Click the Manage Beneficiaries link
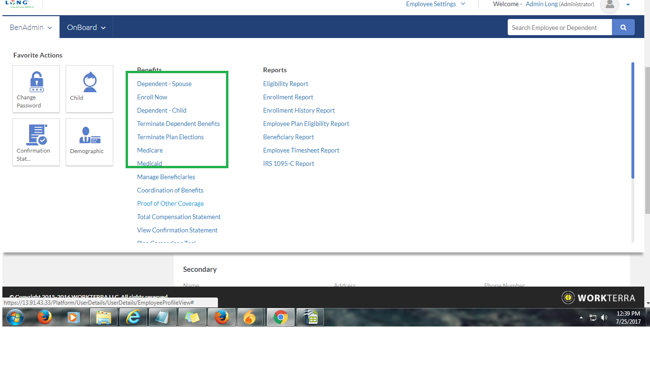The image size is (650, 365). pos(166,177)
